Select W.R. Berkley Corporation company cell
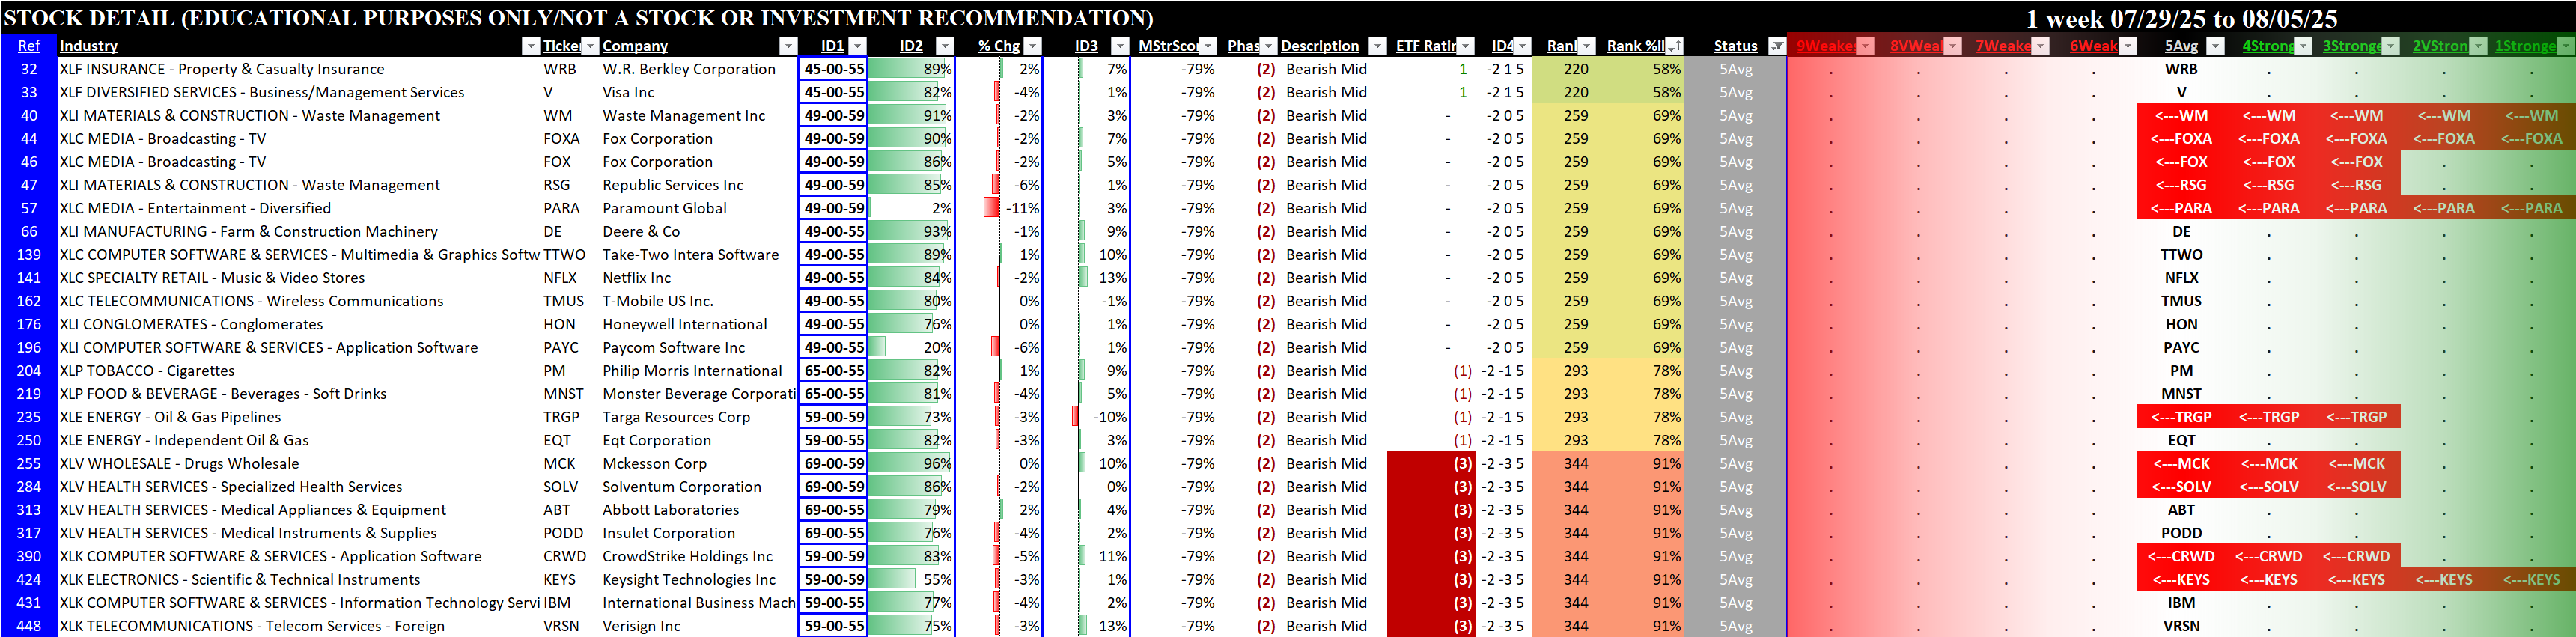Viewport: 2576px width, 637px height. 699,69
